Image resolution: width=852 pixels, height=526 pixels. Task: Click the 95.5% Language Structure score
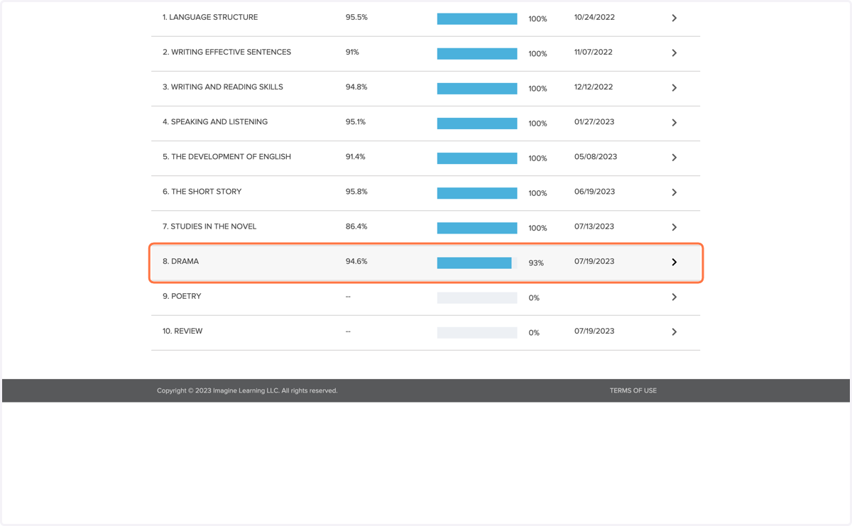(x=356, y=17)
